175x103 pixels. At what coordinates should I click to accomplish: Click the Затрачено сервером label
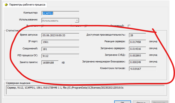pos(113,48)
